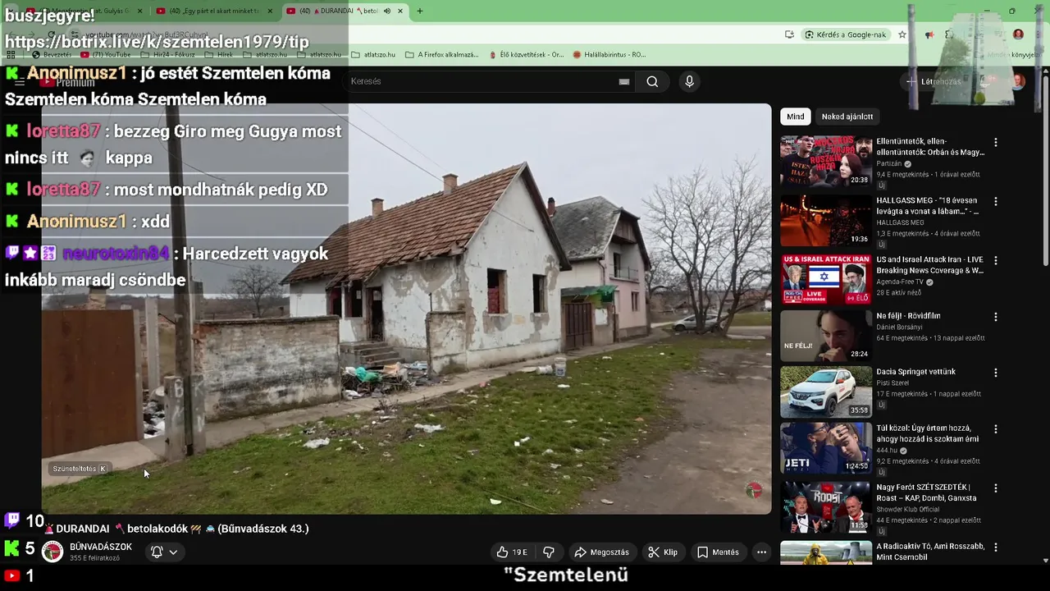Open the Dacia Springet vettünk thumbnail

(x=826, y=392)
